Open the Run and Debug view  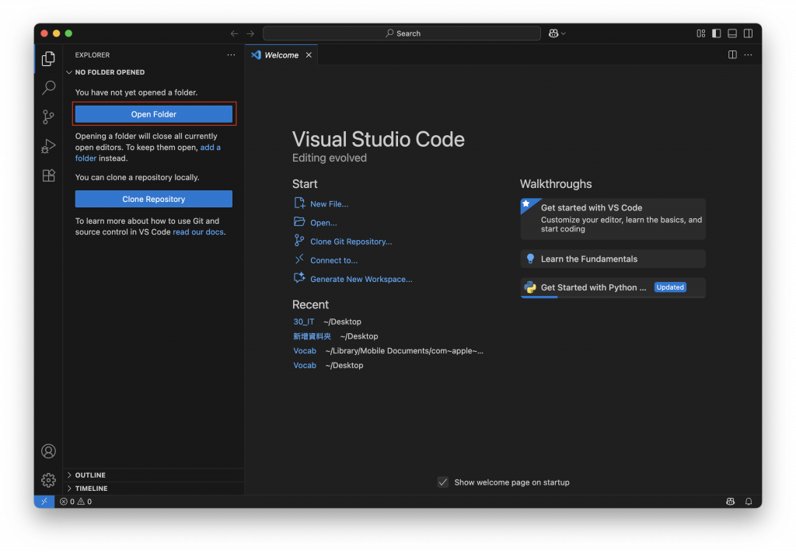48,146
